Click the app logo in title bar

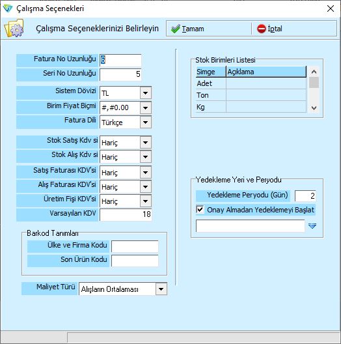[x=8, y=8]
